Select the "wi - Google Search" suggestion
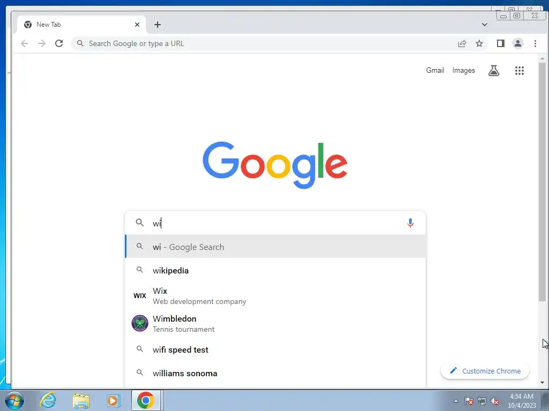This screenshot has height=411, width=549. click(x=276, y=247)
